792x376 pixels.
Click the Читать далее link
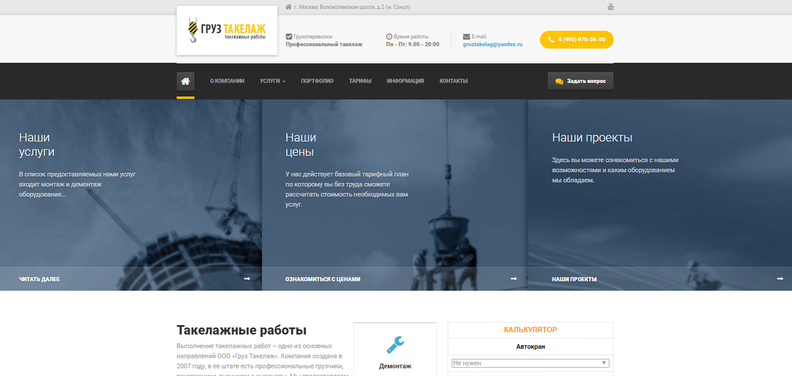(x=39, y=279)
